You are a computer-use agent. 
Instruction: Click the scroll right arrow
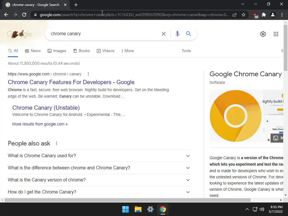[x=281, y=200]
